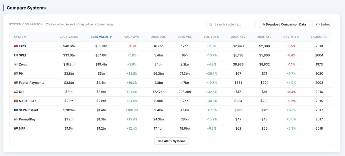Select the SPEI system name
Image resolution: width=345 pixels, height=156 pixels.
22,55
